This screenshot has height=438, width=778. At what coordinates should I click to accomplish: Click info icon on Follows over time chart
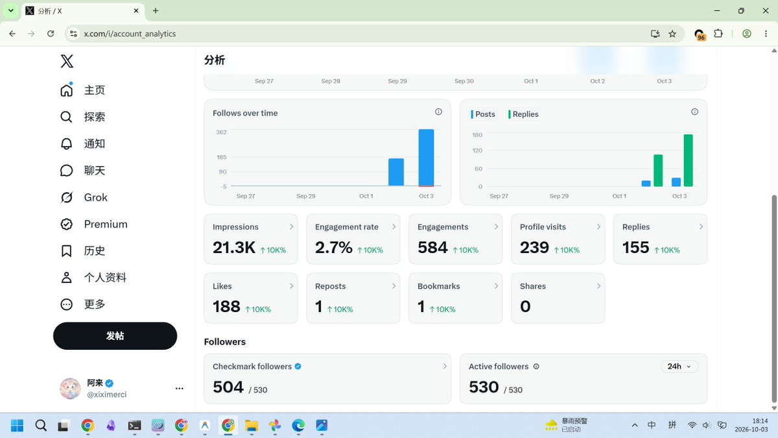tap(438, 112)
